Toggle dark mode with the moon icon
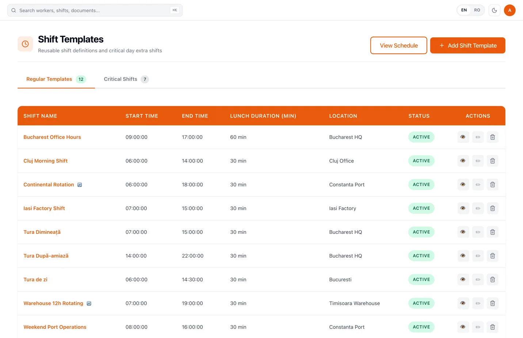Image resolution: width=523 pixels, height=338 pixels. point(494,10)
